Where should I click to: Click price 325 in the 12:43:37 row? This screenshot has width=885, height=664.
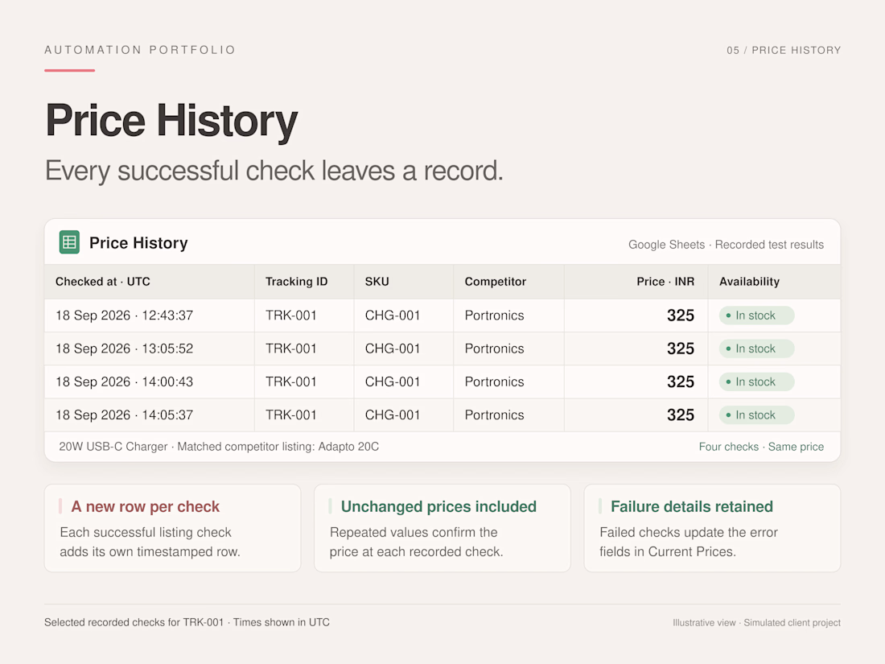681,315
